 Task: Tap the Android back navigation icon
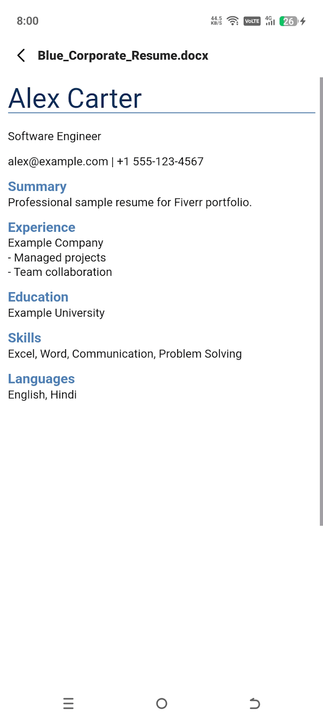[255, 703]
